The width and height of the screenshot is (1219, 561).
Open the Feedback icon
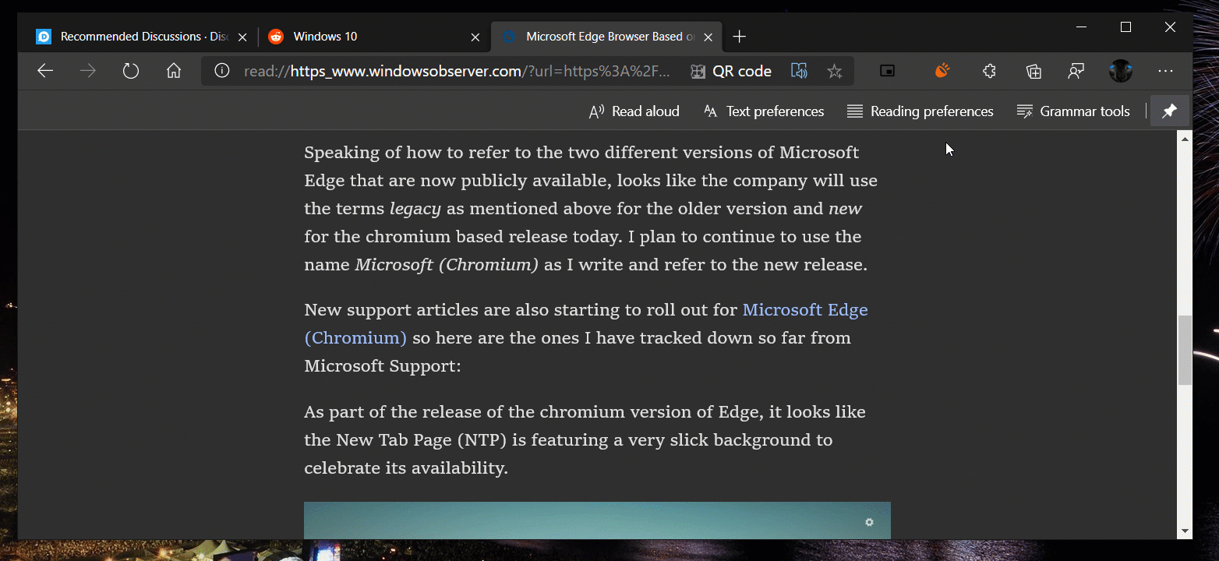1076,72
